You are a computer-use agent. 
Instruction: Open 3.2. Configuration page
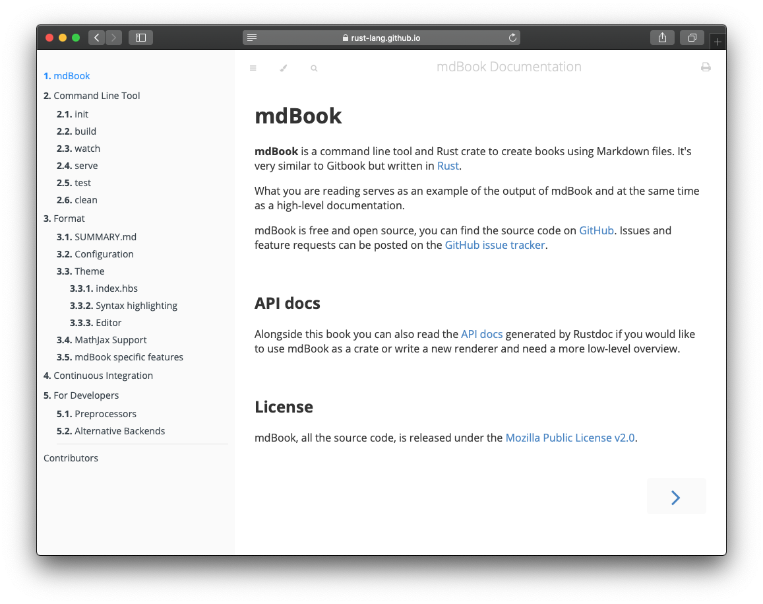95,254
